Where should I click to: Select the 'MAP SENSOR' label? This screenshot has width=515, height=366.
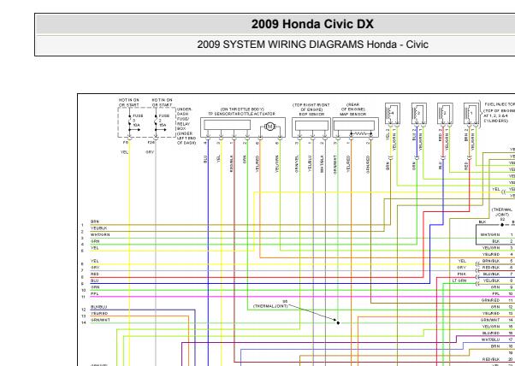[x=352, y=114]
